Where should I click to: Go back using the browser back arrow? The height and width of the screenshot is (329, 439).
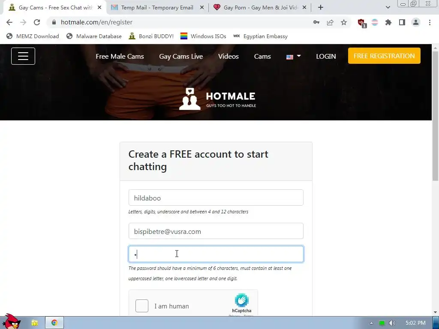(9, 22)
